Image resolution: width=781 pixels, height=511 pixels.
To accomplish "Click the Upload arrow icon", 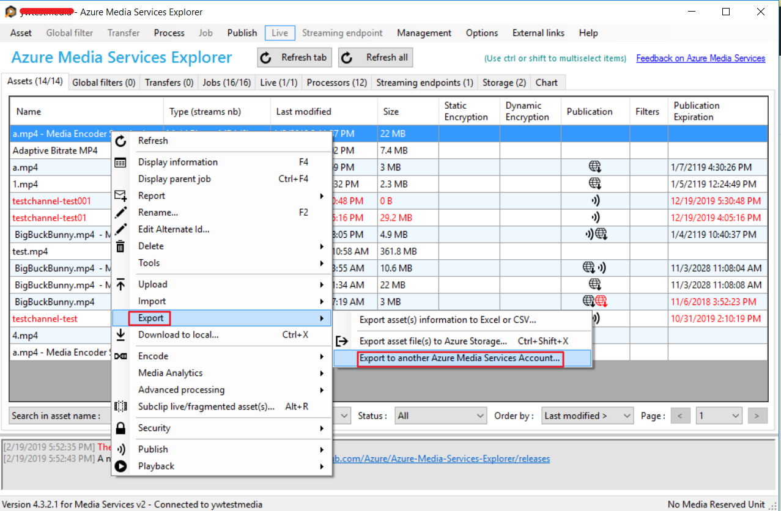I will 120,284.
